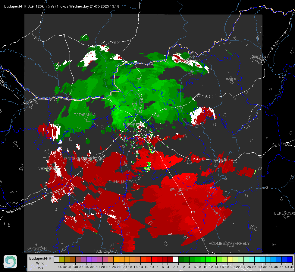Click the SZEKSZARD city label
The image size is (295, 272).
(106, 251)
